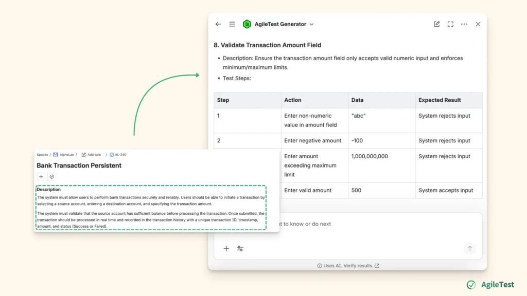Open the more options ellipsis menu
The height and width of the screenshot is (296, 527).
click(464, 24)
